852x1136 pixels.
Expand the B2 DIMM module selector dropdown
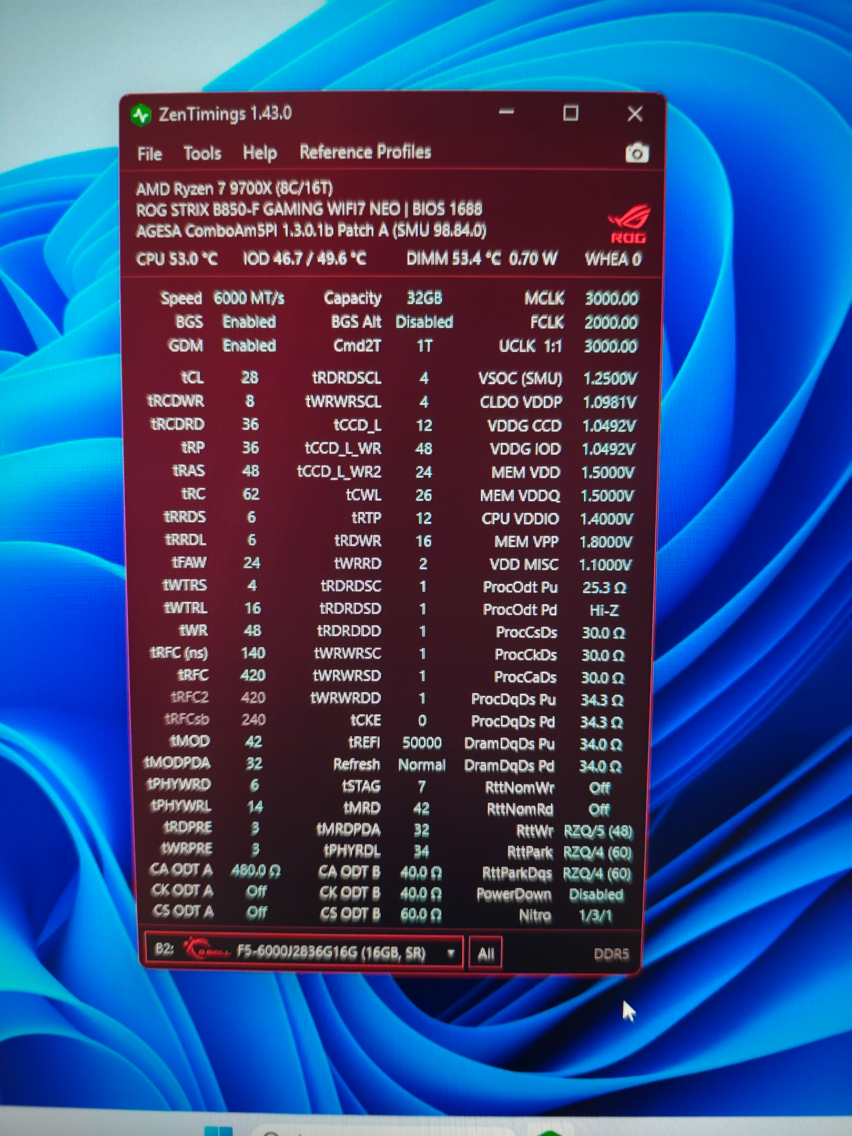[x=304, y=952]
